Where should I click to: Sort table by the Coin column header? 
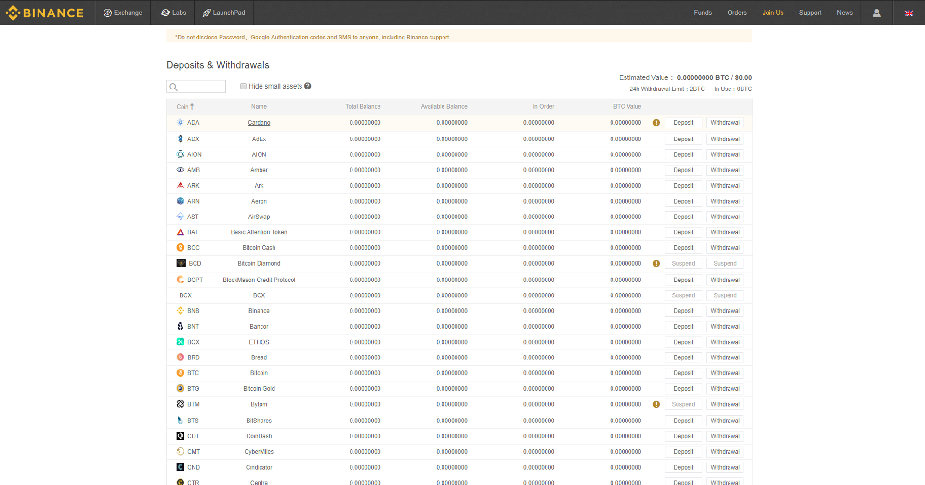185,107
